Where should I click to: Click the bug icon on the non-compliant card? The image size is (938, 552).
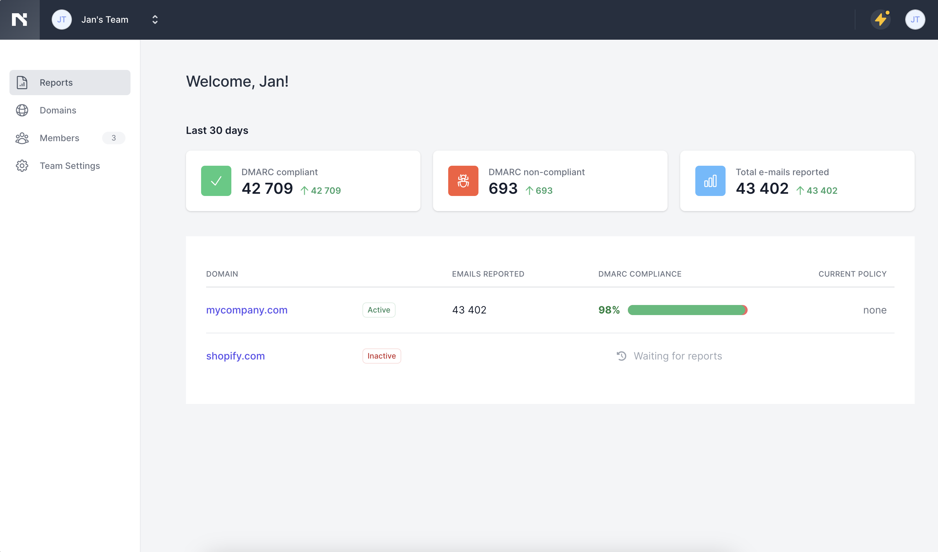click(x=463, y=181)
